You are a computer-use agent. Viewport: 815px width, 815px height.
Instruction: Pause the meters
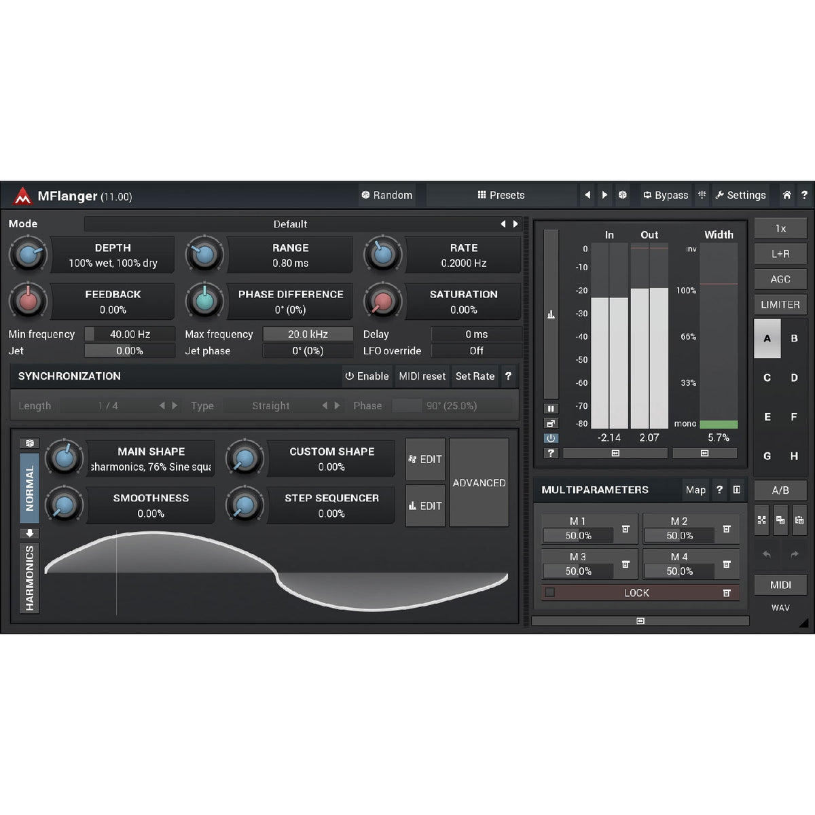(551, 409)
